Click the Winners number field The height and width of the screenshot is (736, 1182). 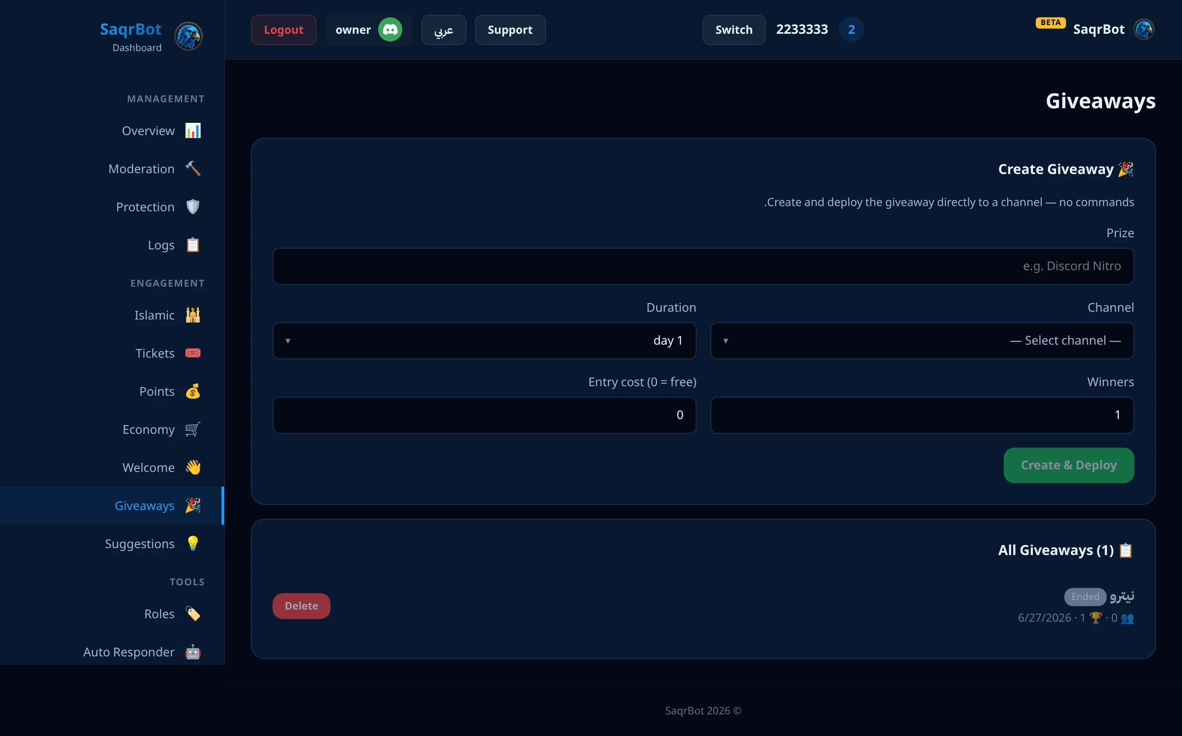tap(922, 415)
